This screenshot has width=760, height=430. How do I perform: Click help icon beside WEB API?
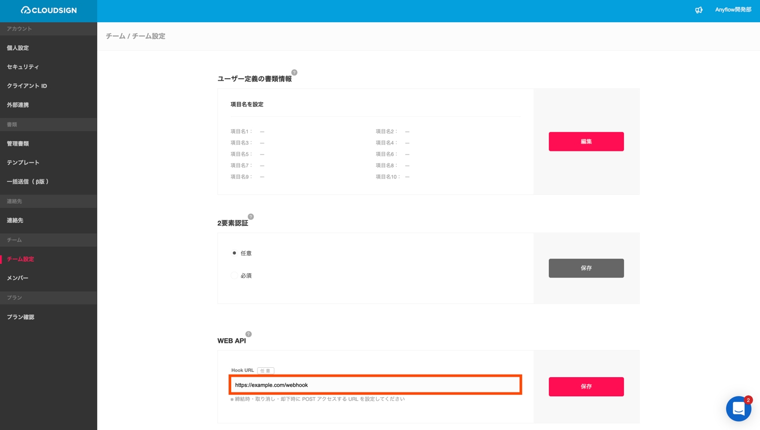point(249,334)
